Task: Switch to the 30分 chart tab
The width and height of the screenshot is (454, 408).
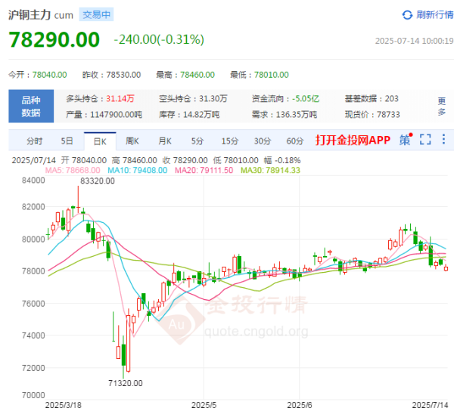Action: pyautogui.click(x=263, y=141)
